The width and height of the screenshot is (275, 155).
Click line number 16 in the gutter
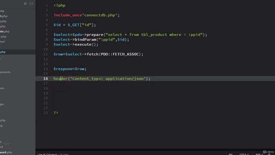point(46,78)
